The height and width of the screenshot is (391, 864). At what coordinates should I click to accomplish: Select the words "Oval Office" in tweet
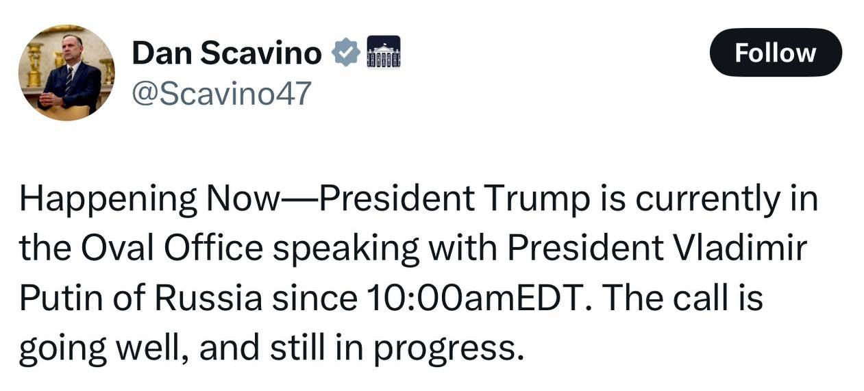(x=171, y=249)
